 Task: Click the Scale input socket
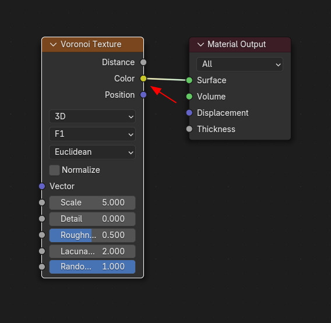tap(42, 203)
